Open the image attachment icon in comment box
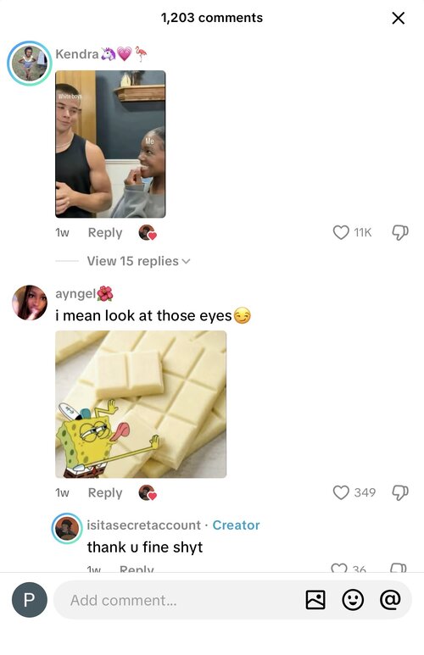The width and height of the screenshot is (424, 655). point(315,600)
